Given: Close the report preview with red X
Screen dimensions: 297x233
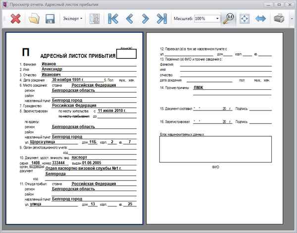Looking at the screenshot, I should click(15, 19).
